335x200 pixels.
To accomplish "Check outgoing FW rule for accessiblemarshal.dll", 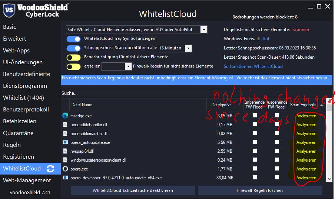I will pyautogui.click(x=277, y=133).
